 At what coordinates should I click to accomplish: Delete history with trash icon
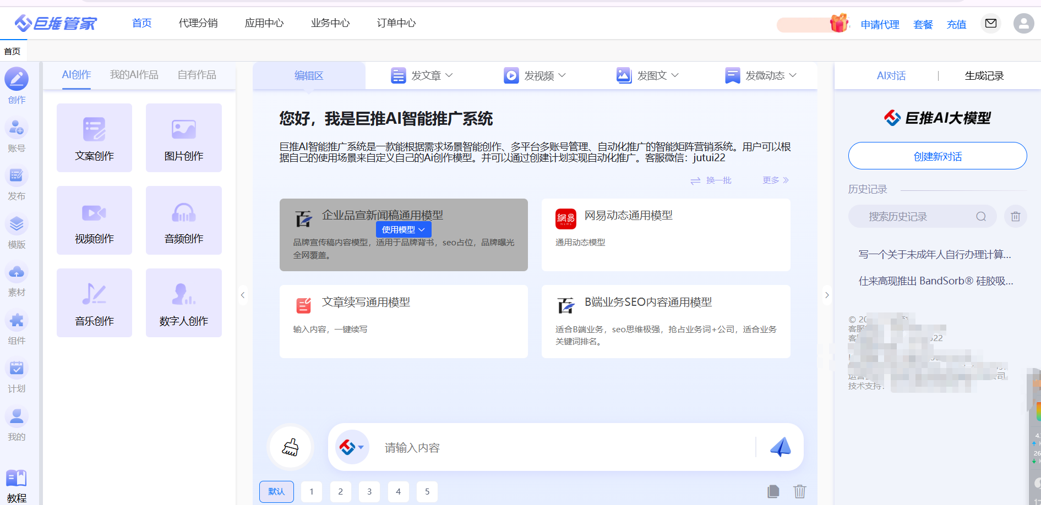(1016, 216)
